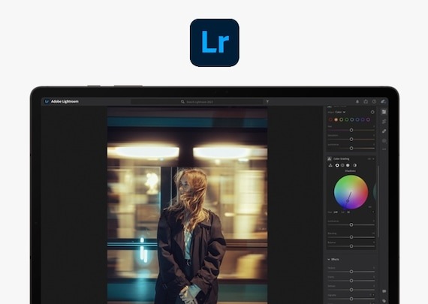The image size is (428, 304).
Task: Open the help question mark icon
Action: pyautogui.click(x=374, y=101)
